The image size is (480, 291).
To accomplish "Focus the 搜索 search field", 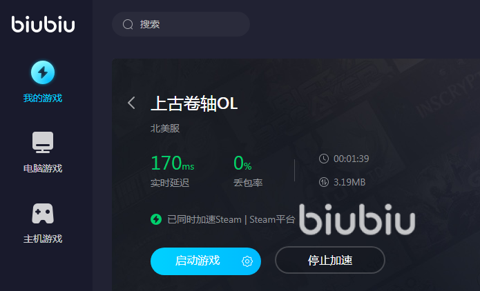I will click(x=181, y=24).
